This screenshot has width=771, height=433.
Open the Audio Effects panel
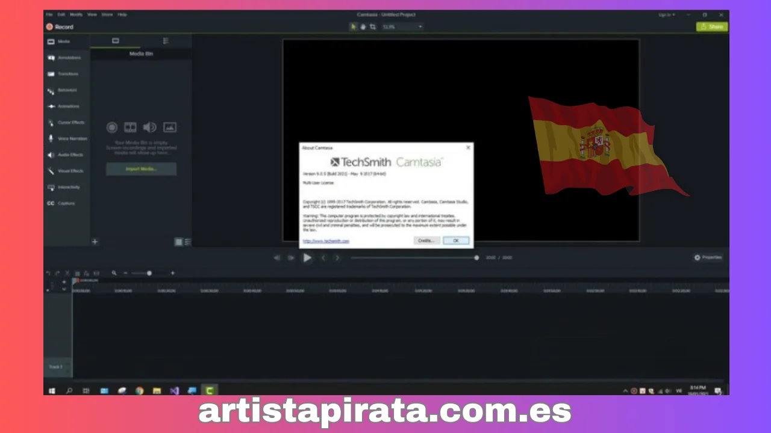coord(67,155)
